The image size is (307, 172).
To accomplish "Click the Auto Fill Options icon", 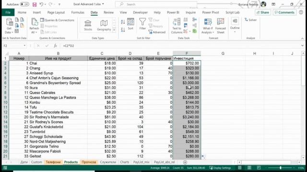I will point(203,156).
